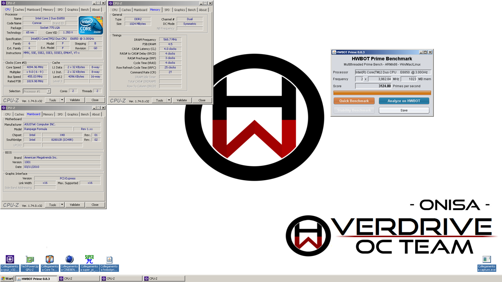Click Close in the Memory window
502x282 pixels.
click(x=202, y=100)
